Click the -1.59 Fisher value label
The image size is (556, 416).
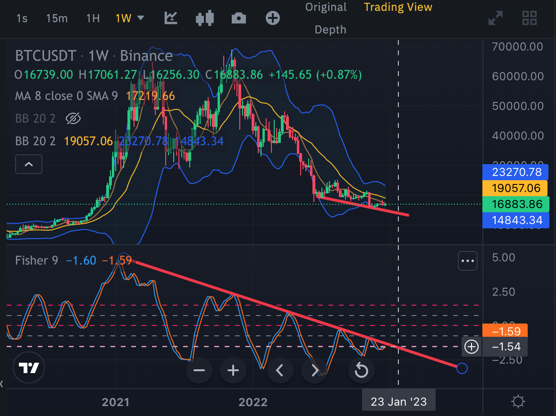coord(505,331)
